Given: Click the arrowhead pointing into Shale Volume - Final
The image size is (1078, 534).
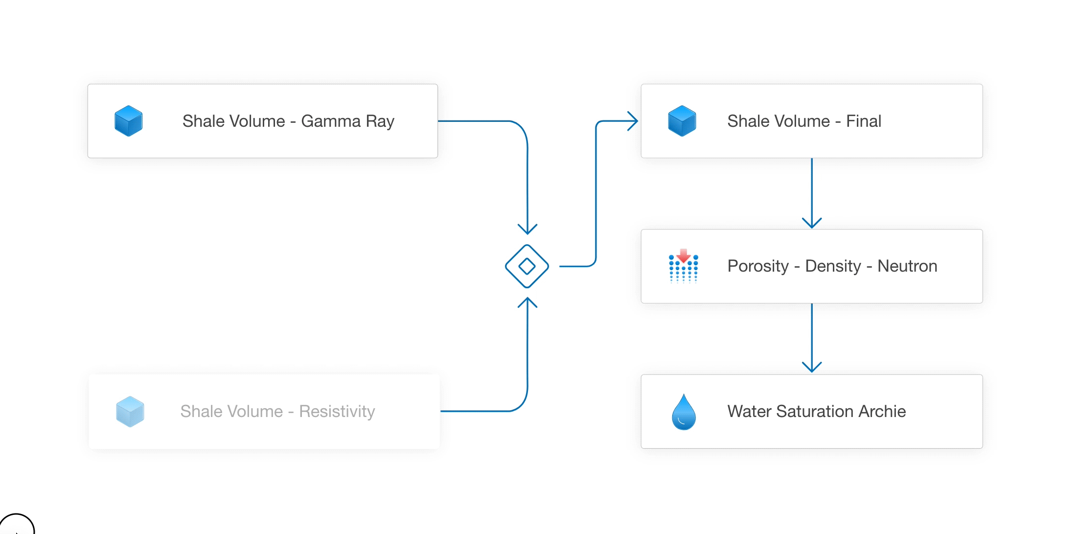Looking at the screenshot, I should pos(632,121).
